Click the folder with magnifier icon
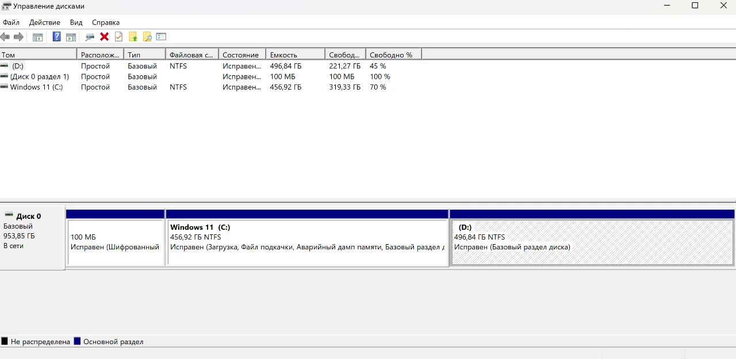 point(147,37)
